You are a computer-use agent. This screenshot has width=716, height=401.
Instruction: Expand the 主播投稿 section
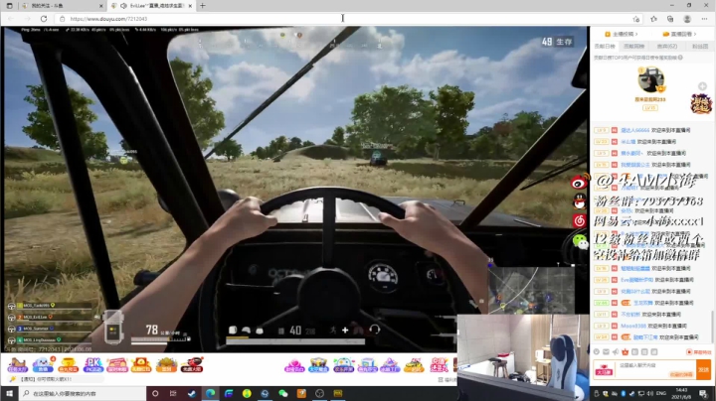tap(621, 34)
